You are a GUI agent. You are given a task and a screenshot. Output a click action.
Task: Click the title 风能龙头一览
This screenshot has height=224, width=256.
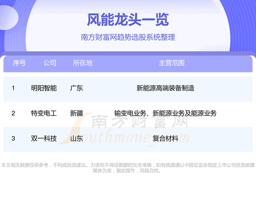tap(128, 19)
